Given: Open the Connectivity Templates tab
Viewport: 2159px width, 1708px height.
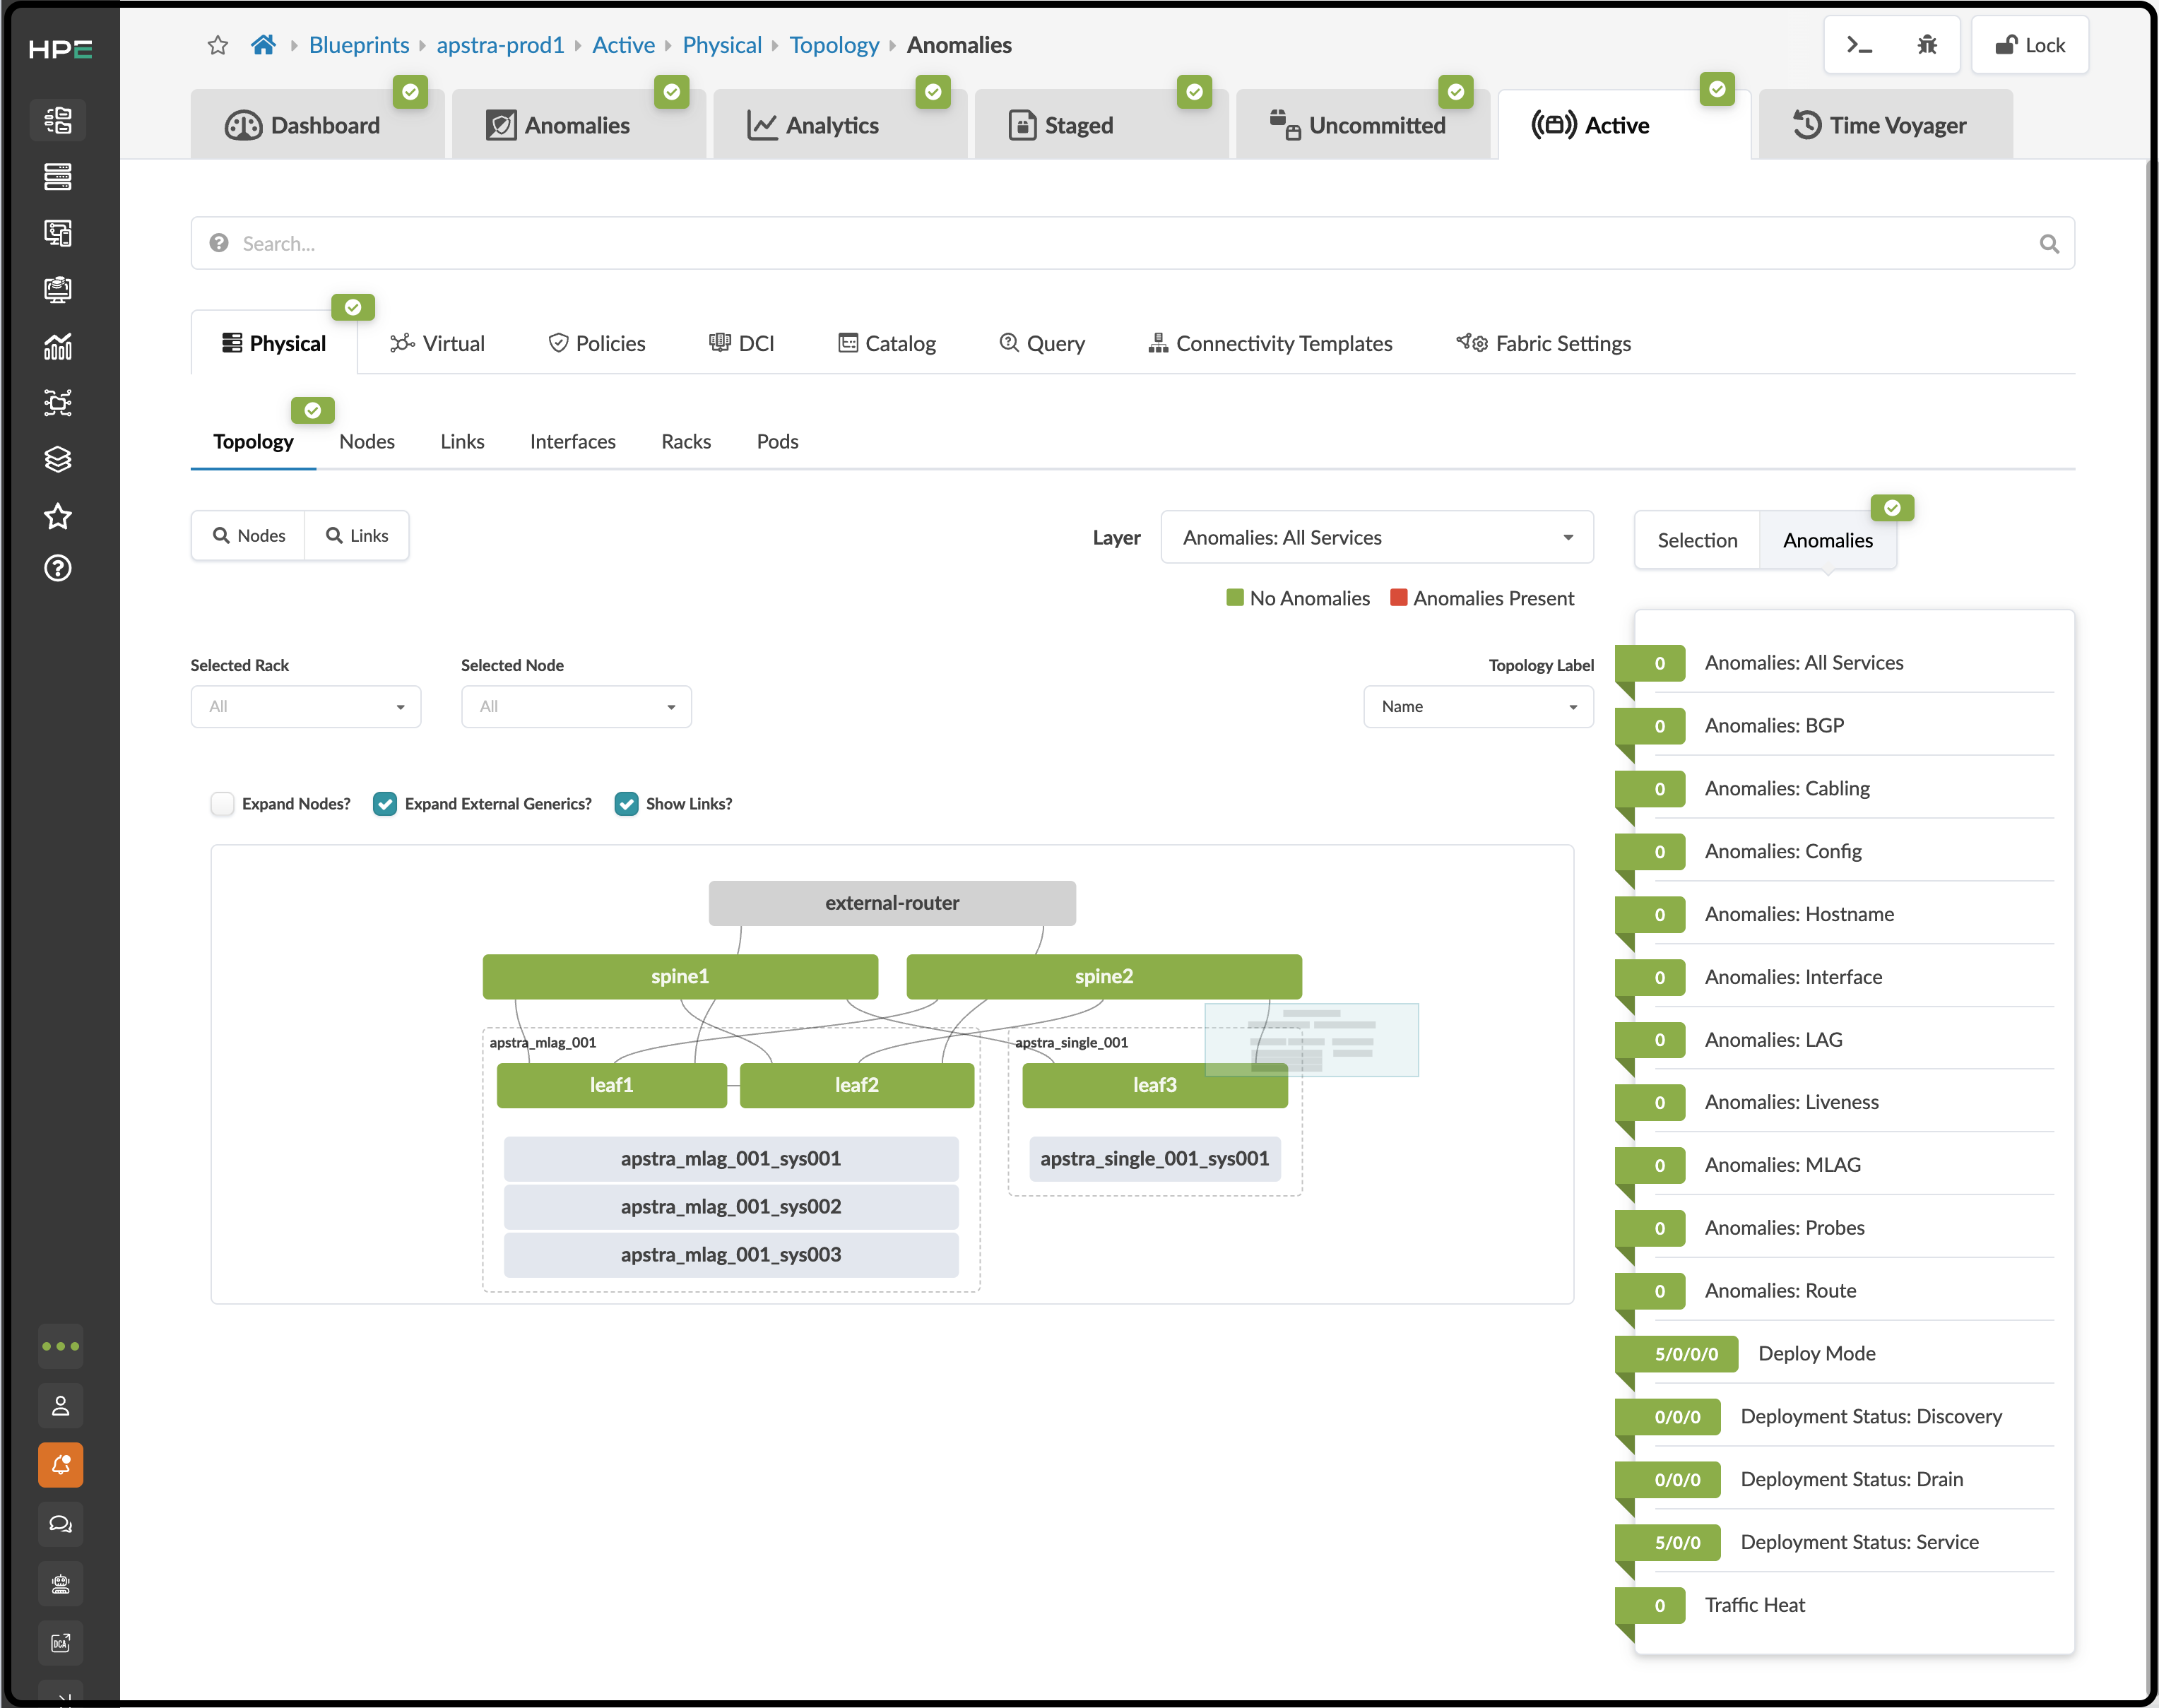Looking at the screenshot, I should tap(1269, 343).
